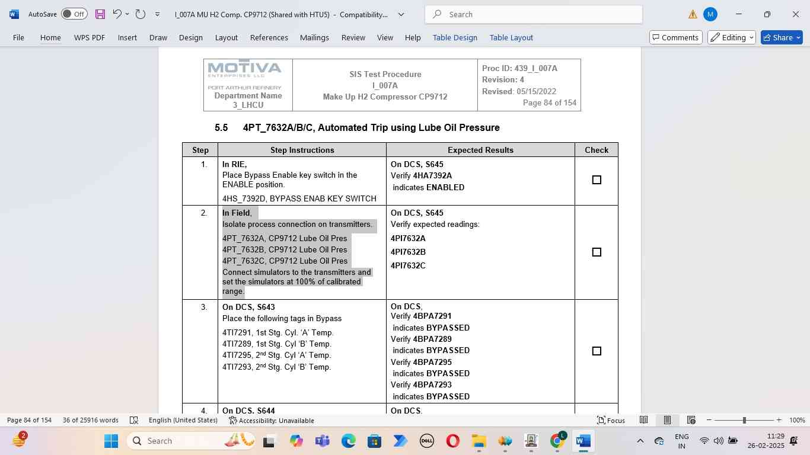
Task: Click the word count '36 of 25916 words'
Action: (91, 420)
